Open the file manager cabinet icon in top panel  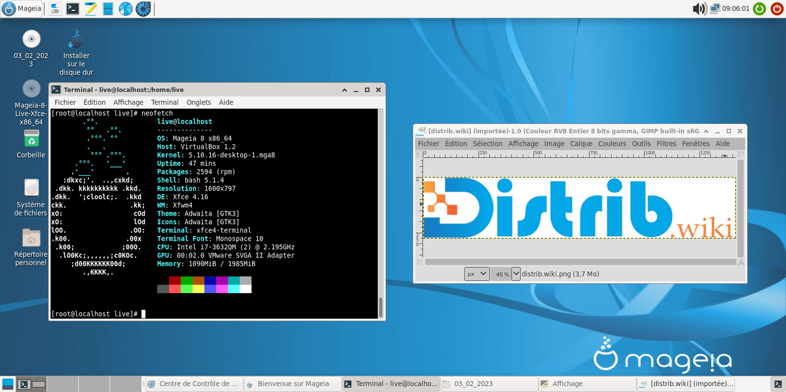tap(108, 9)
